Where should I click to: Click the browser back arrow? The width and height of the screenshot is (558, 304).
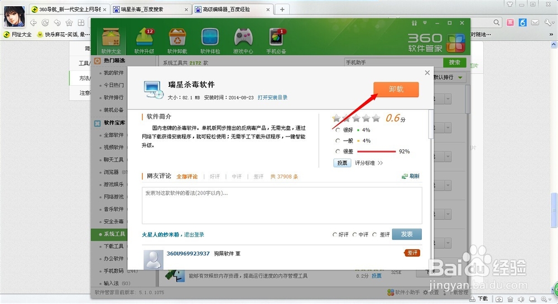33,23
